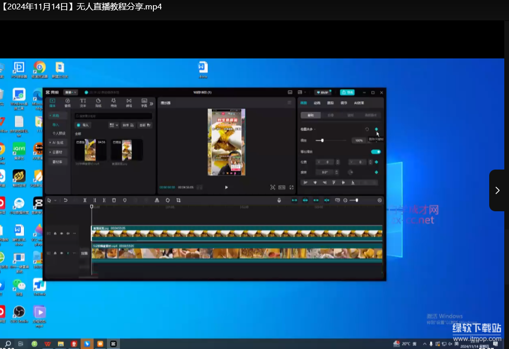Click the mirror flip icon in the timeline toolbar
The image size is (509, 349).
[x=157, y=200]
